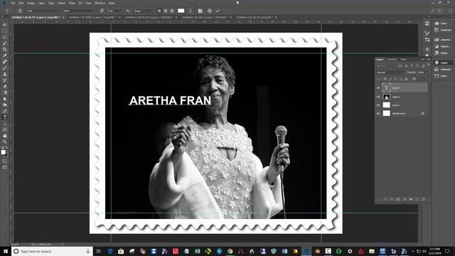
Task: Click Create Warped Text icon
Action: coord(191,11)
